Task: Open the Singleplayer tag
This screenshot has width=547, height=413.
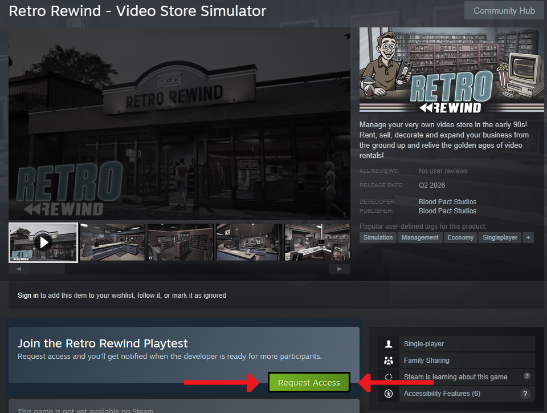Action: click(x=500, y=237)
